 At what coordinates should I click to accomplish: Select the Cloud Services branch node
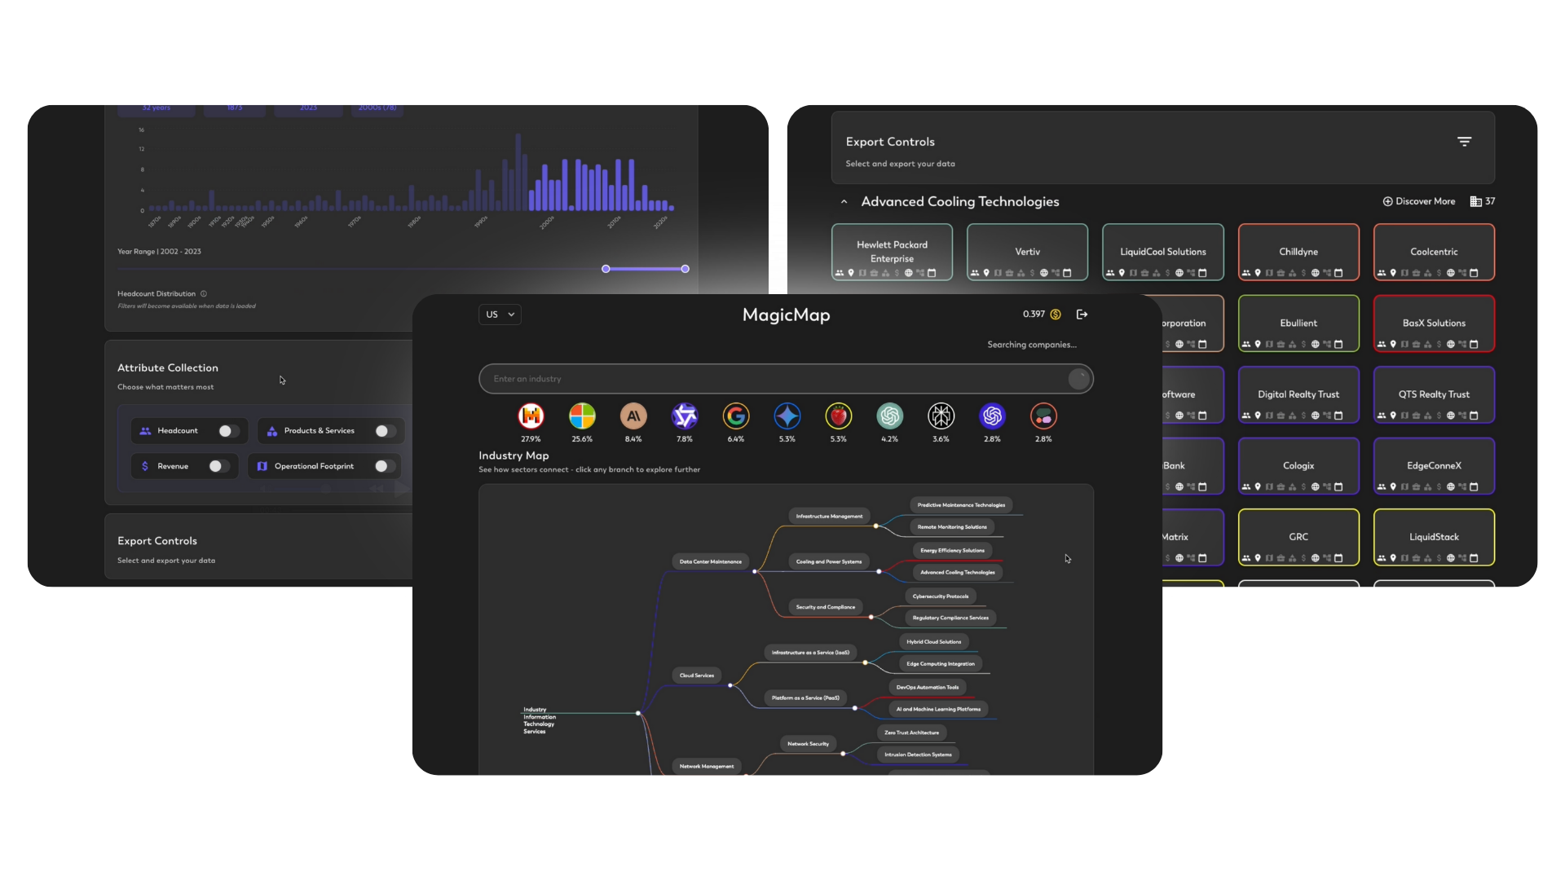click(697, 675)
